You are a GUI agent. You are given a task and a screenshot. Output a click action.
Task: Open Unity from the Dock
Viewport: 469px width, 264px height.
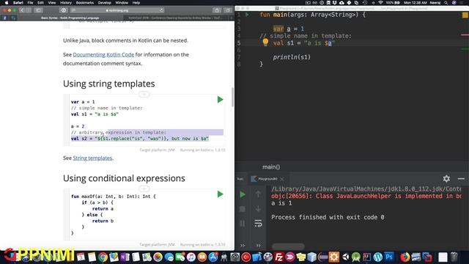345,257
